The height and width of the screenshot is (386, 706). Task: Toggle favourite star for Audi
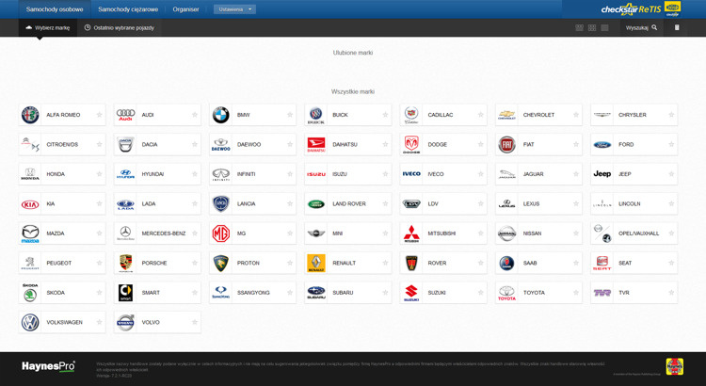tap(195, 115)
